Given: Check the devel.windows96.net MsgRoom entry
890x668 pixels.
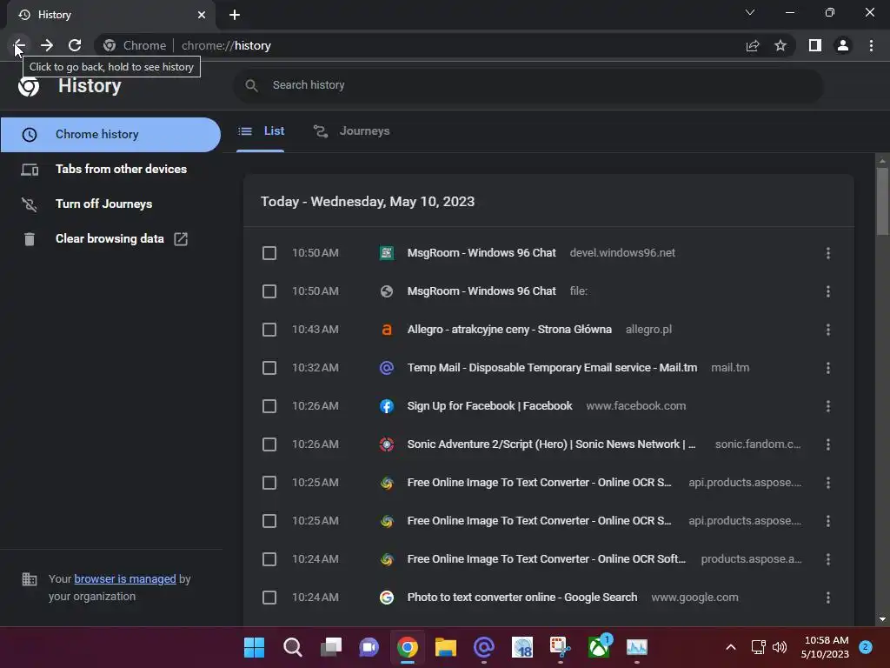Looking at the screenshot, I should click(269, 253).
